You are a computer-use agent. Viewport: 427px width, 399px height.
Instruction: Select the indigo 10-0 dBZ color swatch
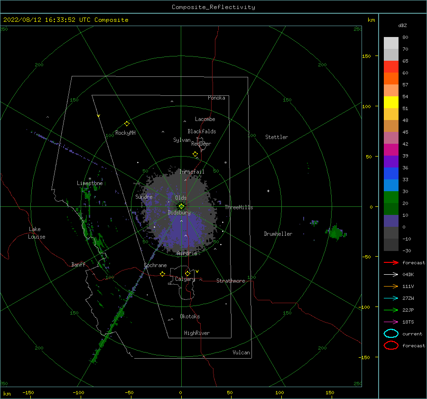point(391,221)
